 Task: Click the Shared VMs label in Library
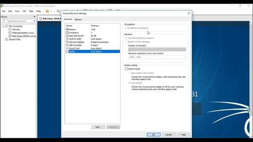tap(15, 39)
